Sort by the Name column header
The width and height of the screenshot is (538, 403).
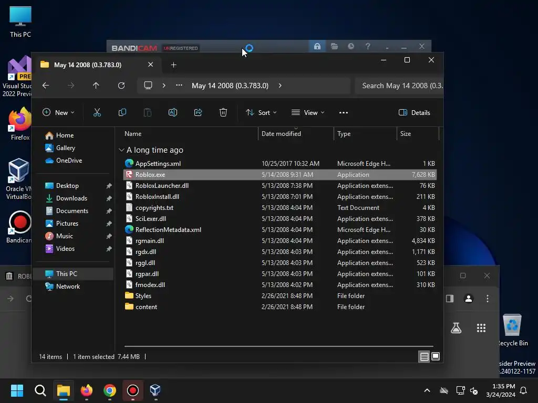[x=190, y=134]
